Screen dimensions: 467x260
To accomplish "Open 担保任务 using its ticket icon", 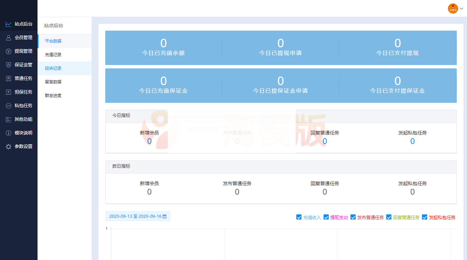I will click(8, 92).
